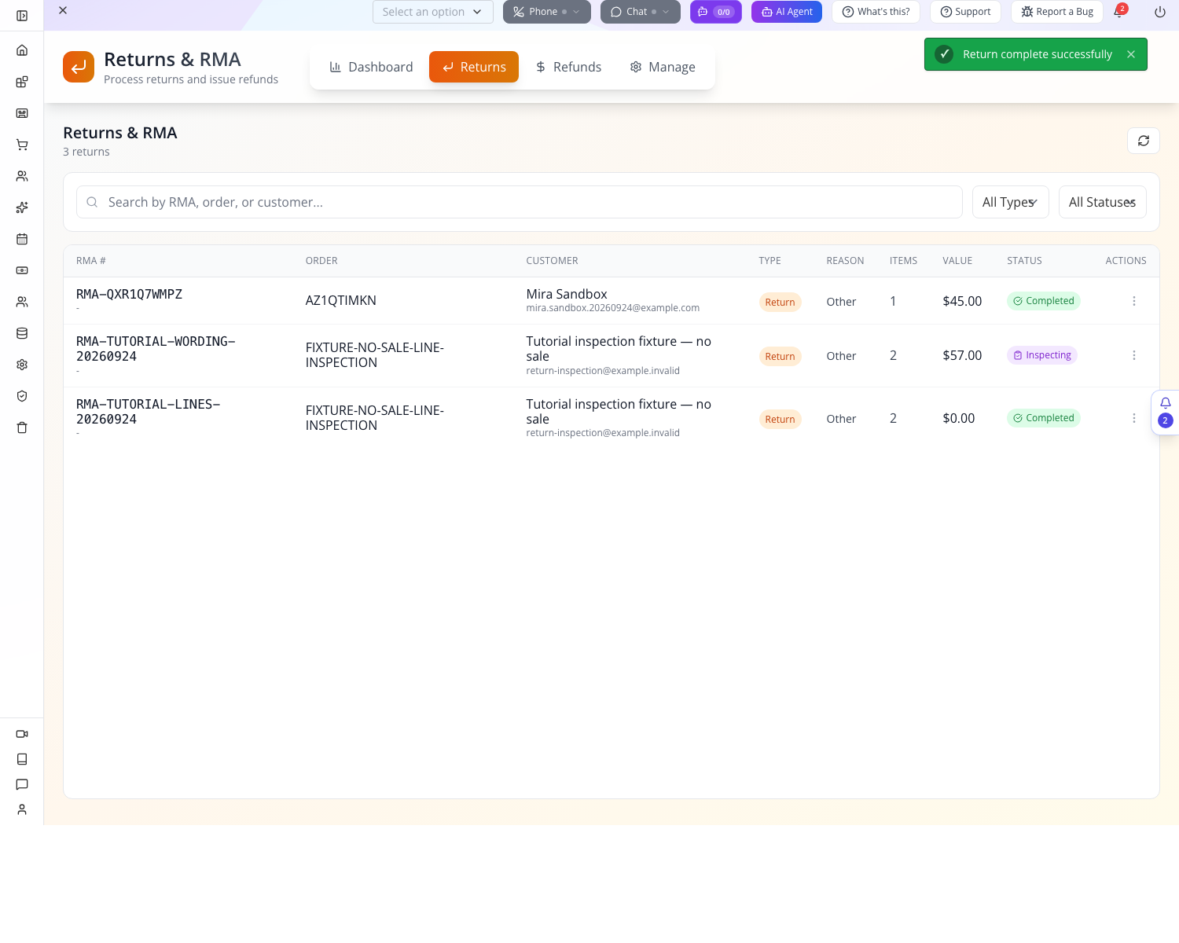Click the power logout icon
The image size is (1179, 943).
(1160, 12)
